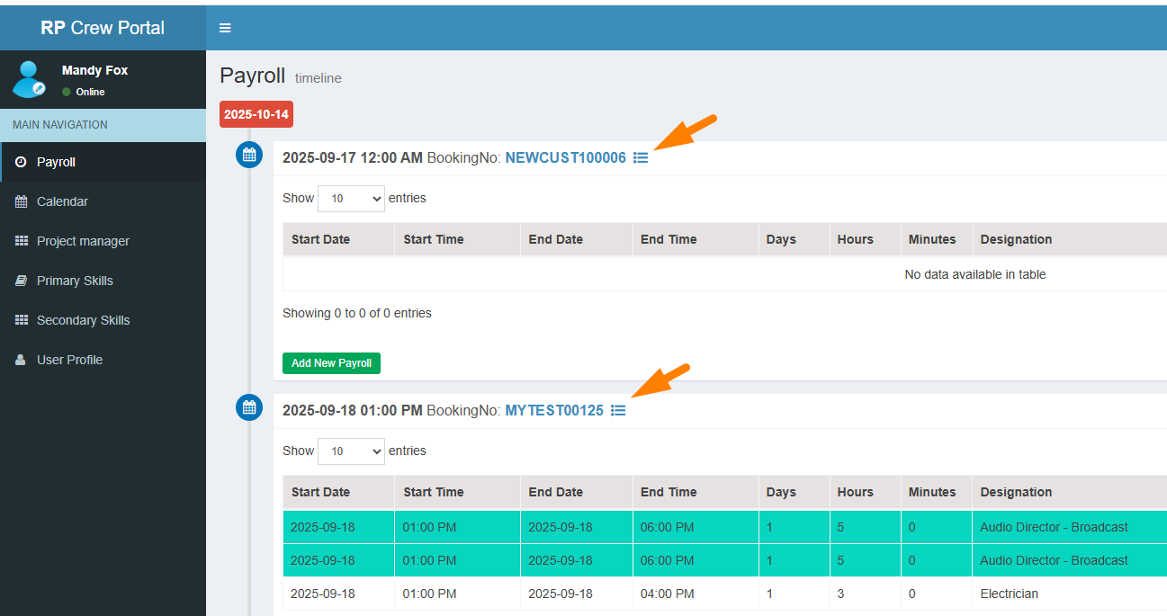Sort first table by Days
This screenshot has width=1167, height=616.
[x=794, y=239]
